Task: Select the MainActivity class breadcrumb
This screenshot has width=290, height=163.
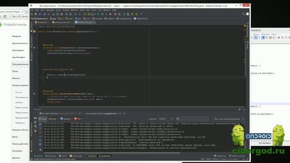Action: 140,19
